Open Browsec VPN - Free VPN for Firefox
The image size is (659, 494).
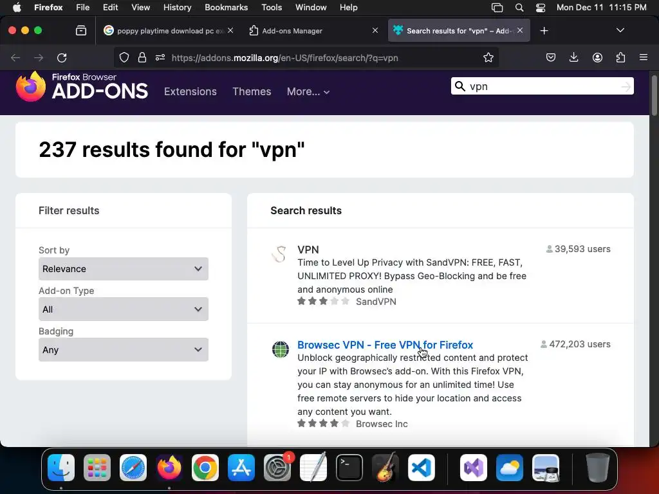pyautogui.click(x=385, y=345)
